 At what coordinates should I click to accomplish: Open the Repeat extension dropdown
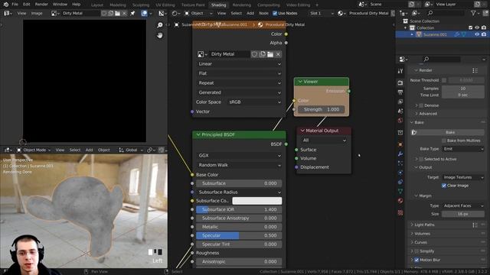click(239, 83)
